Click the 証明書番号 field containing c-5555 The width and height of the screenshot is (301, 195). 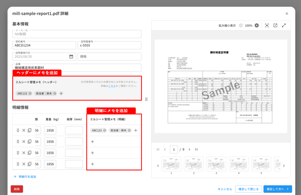click(110, 45)
